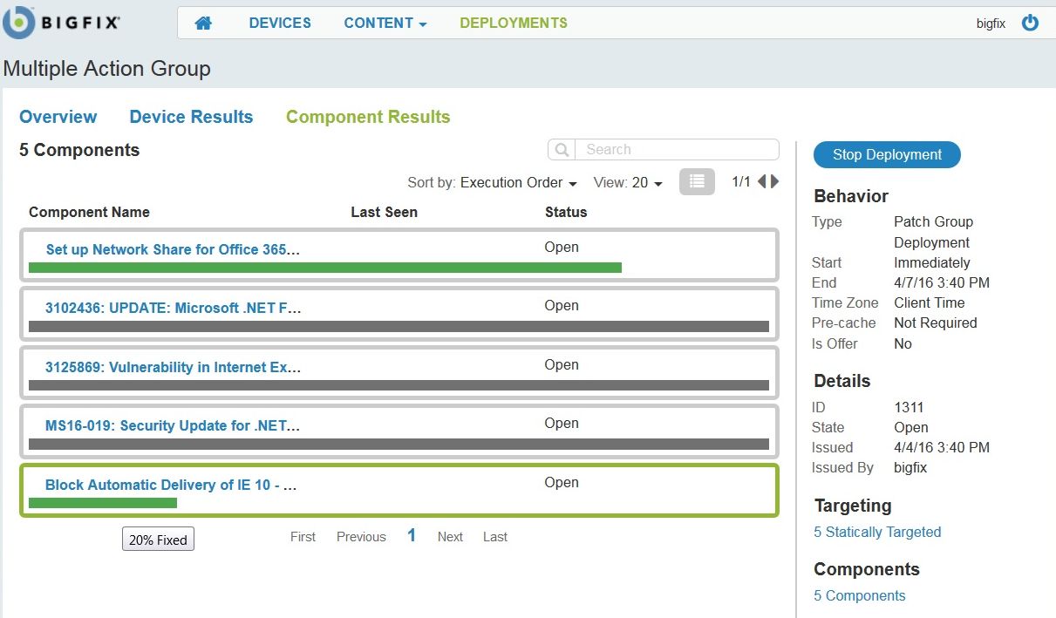Open Set up Network Share component link

[173, 249]
